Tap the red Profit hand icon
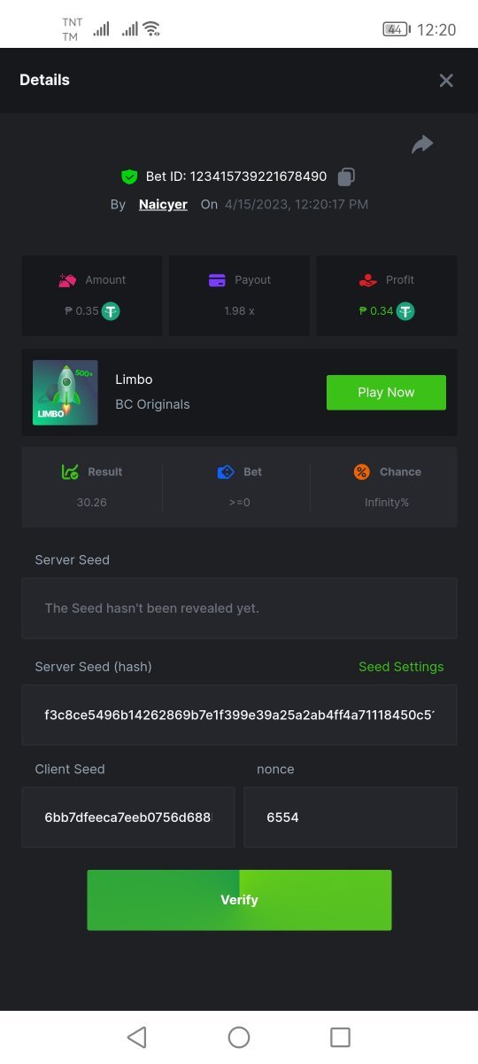This screenshot has height=1064, width=478. pyautogui.click(x=368, y=280)
